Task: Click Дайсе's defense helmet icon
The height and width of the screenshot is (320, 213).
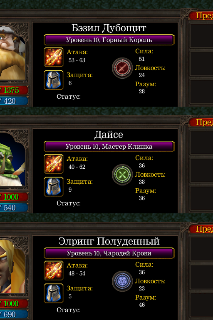Action: pyautogui.click(x=54, y=187)
